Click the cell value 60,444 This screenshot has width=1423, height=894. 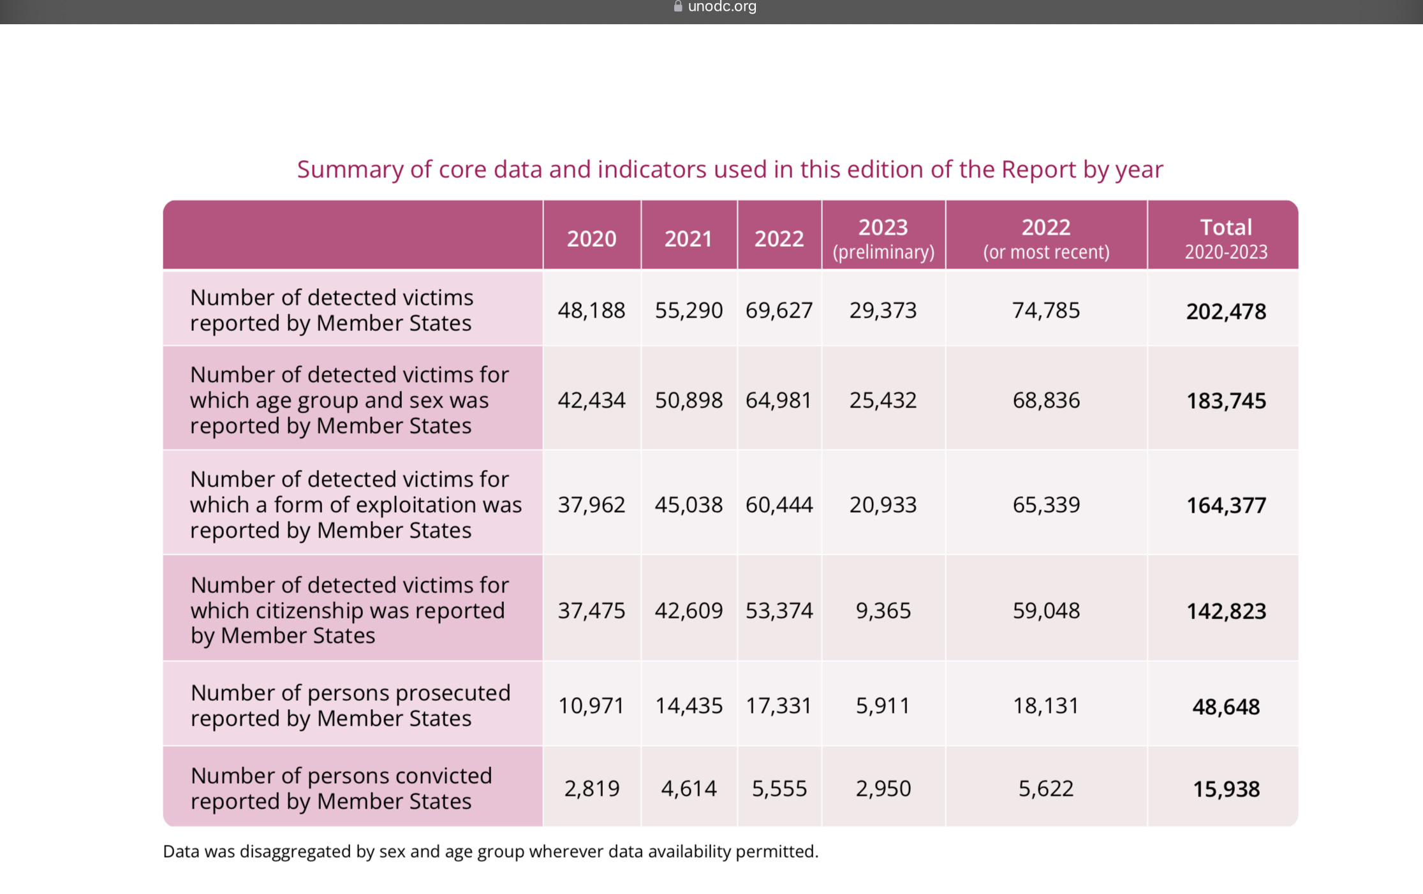coord(779,505)
